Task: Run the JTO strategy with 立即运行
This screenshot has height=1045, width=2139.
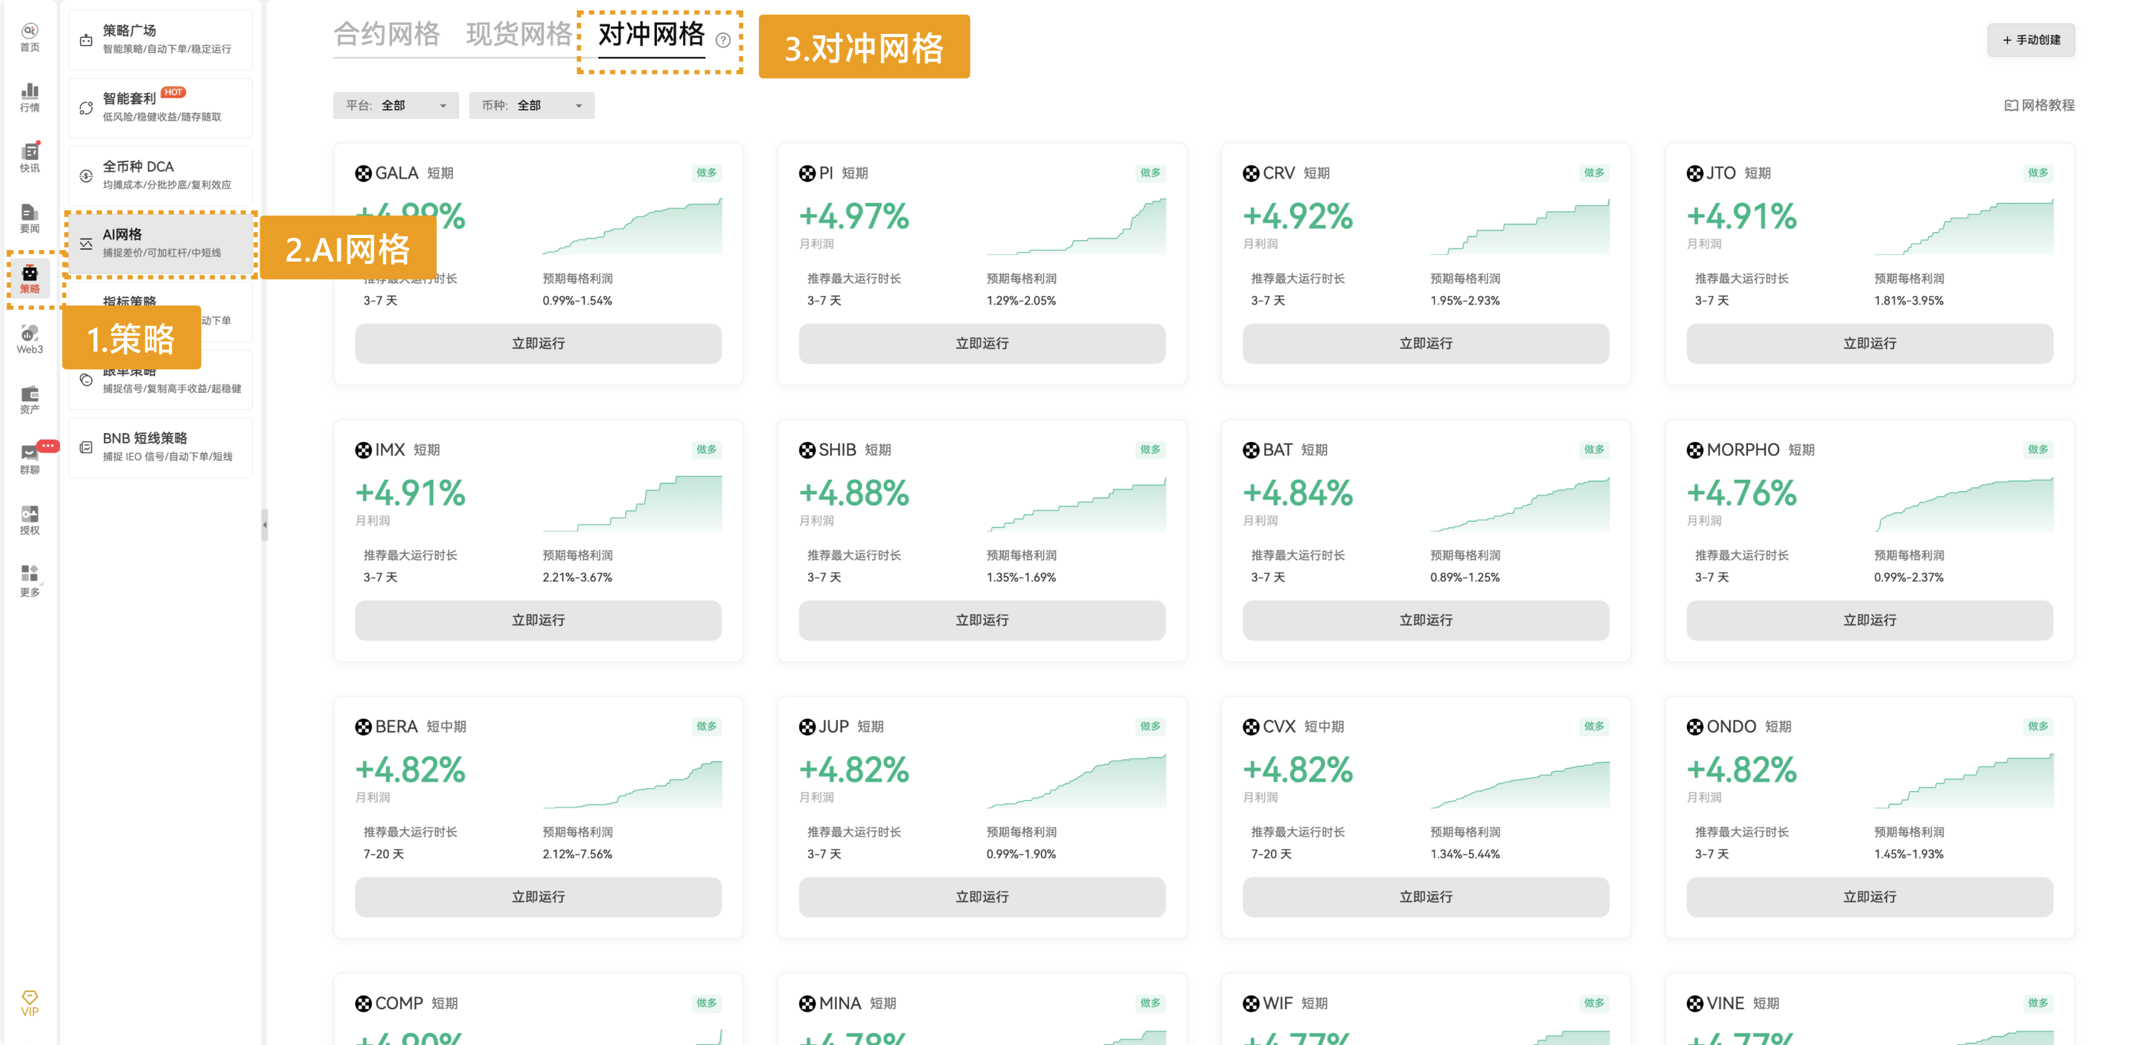Action: pos(1869,343)
